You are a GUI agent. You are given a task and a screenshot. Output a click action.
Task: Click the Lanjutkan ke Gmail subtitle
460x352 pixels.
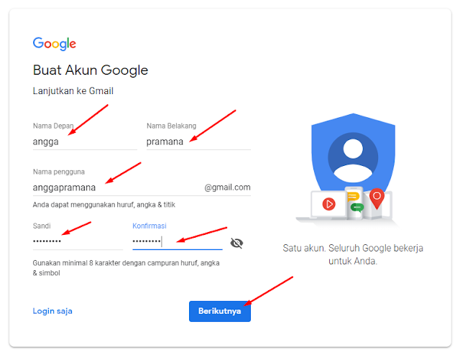73,91
